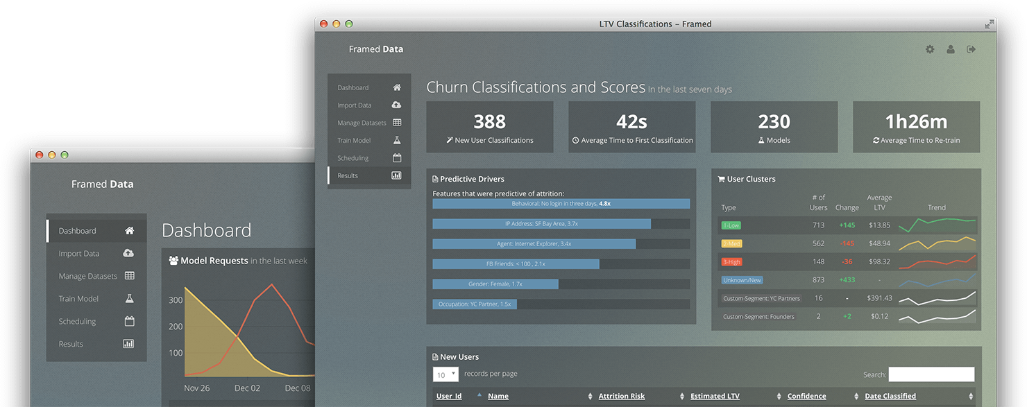
Task: Click the sort arrows of the Date Classified column
Action: [x=971, y=397]
